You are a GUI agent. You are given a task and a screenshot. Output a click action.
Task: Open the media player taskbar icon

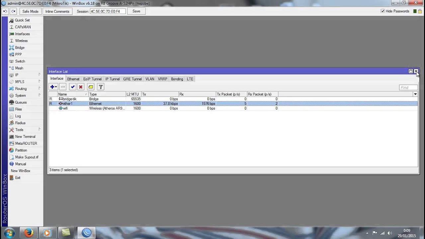coord(47,233)
